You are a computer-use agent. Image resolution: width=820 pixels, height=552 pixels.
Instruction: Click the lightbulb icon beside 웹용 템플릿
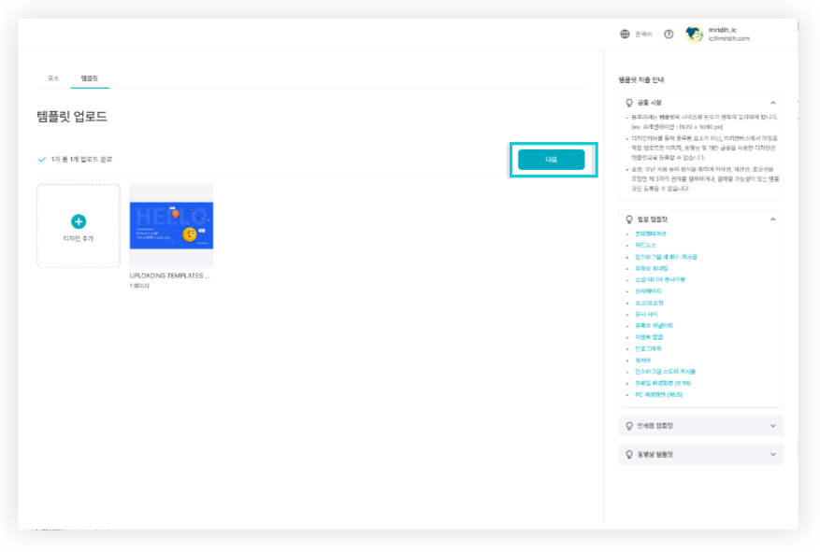tap(627, 220)
